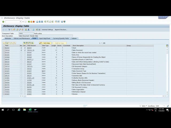Screen dimensions: 171x128
Task: Click the Create New Session icon
Action: coord(56,22)
